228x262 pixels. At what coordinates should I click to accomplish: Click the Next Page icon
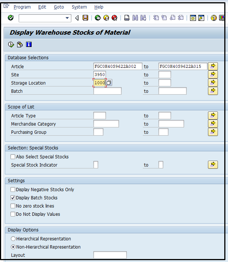[x=173, y=18]
